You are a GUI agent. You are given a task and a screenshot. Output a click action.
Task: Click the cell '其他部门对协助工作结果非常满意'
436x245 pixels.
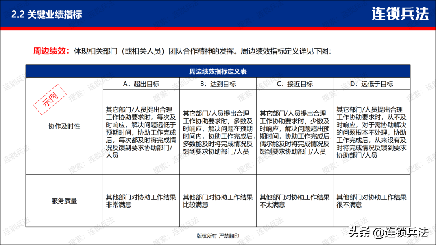[141, 201]
